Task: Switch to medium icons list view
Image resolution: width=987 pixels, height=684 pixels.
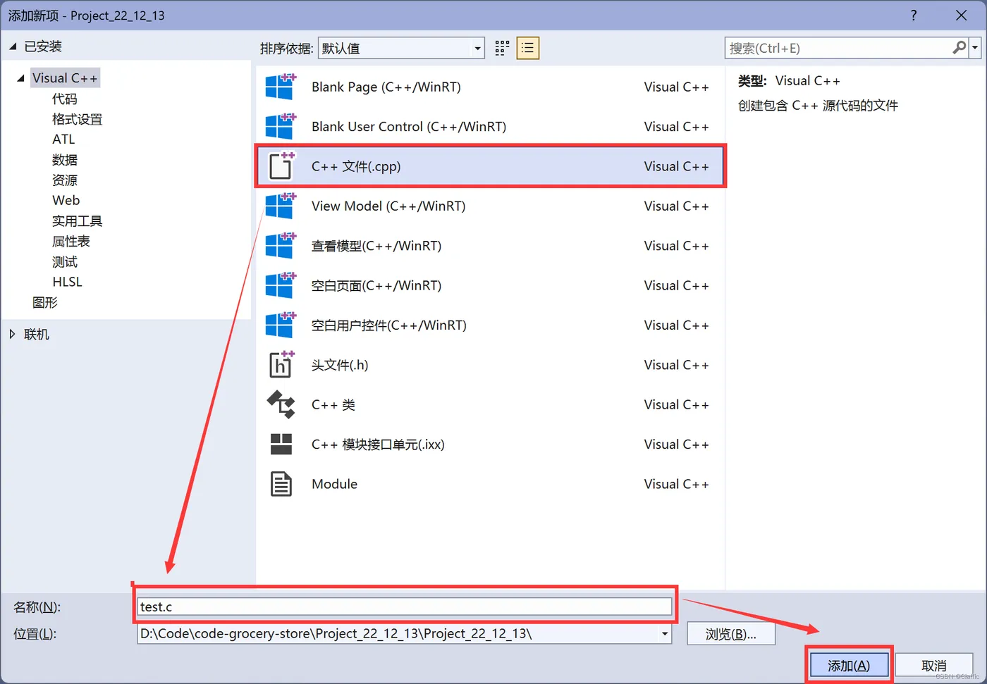Action: coord(527,48)
